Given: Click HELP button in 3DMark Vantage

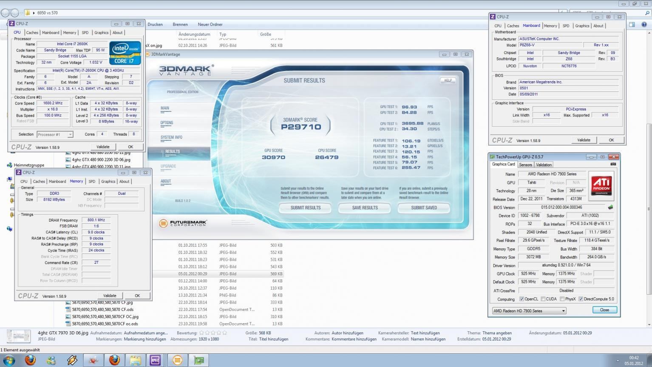Looking at the screenshot, I should (448, 80).
